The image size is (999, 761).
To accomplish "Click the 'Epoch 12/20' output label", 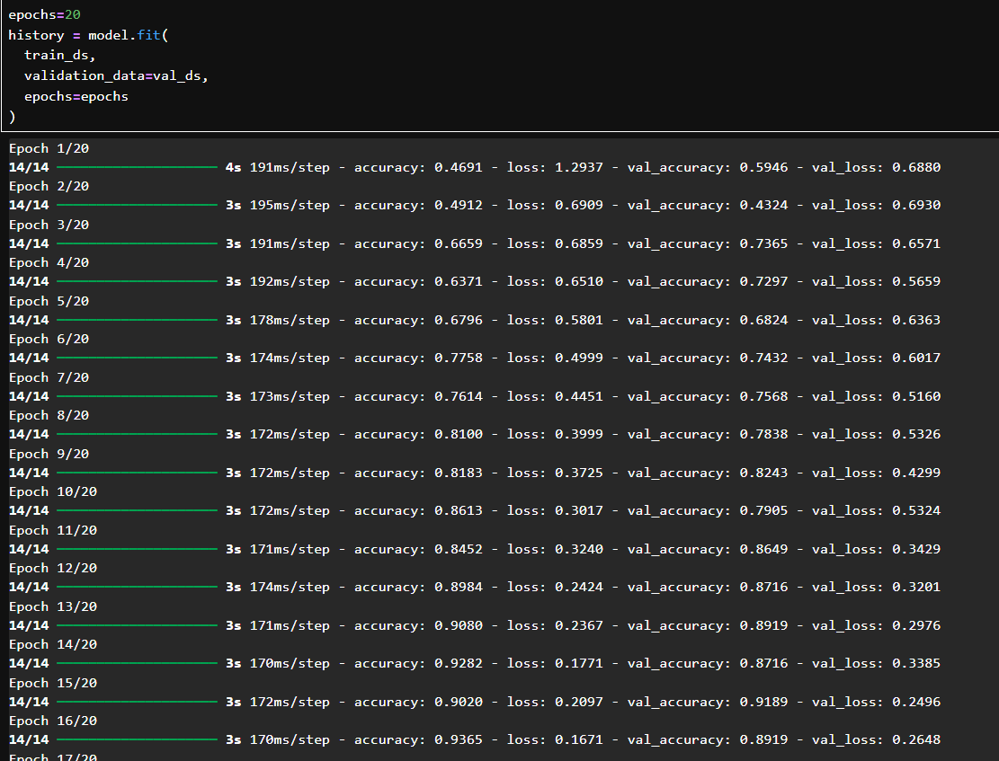I will pos(53,568).
